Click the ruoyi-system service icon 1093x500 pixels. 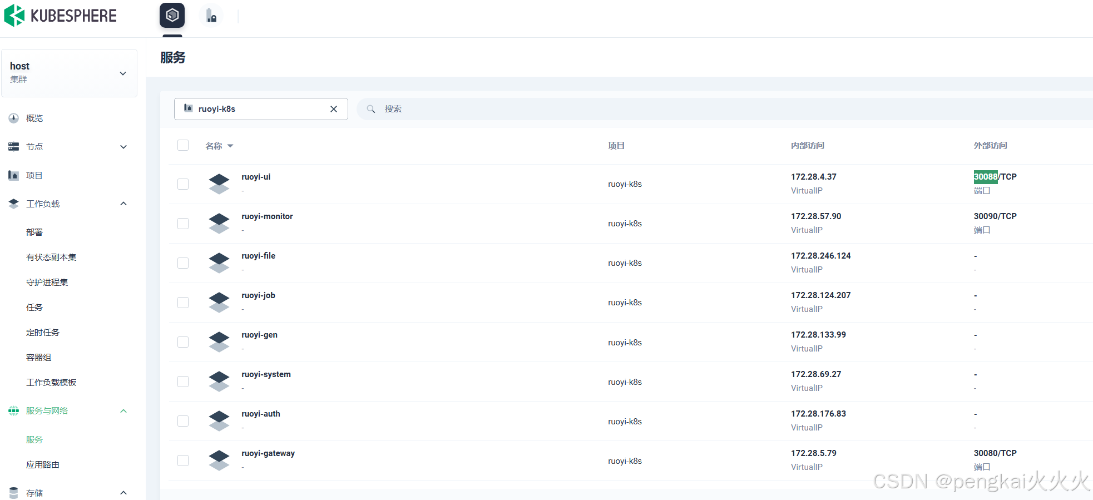coord(219,381)
